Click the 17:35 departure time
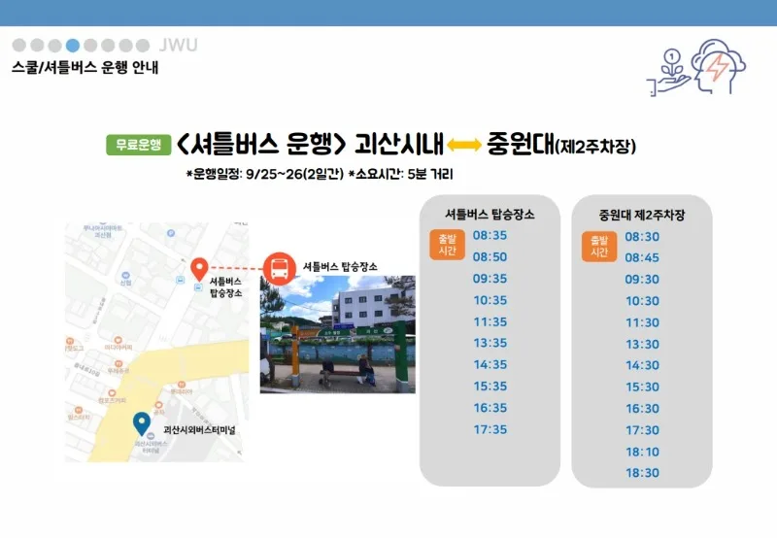Screen dimensions: 777x538 click(490, 429)
